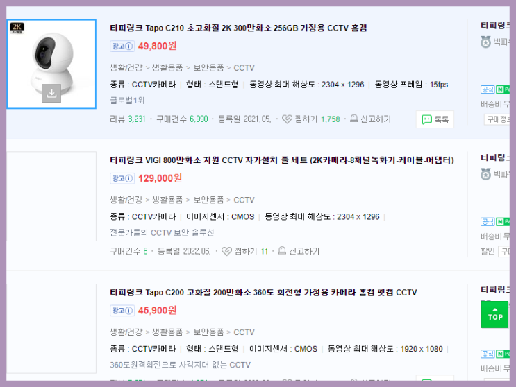Image resolution: width=516 pixels, height=387 pixels.
Task: Open the empty VIGI product thumbnail
Action: (51, 196)
